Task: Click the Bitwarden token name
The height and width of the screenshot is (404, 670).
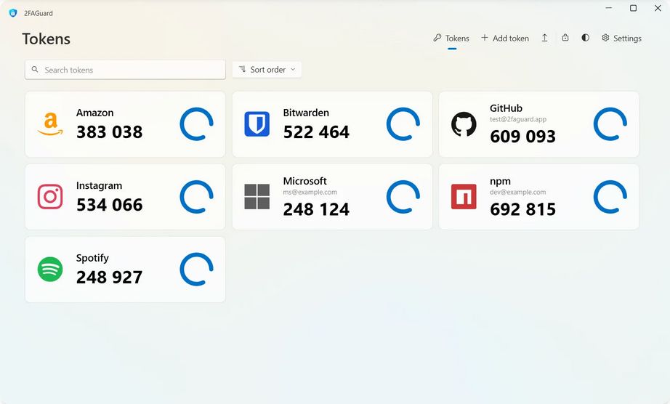Action: coord(306,113)
